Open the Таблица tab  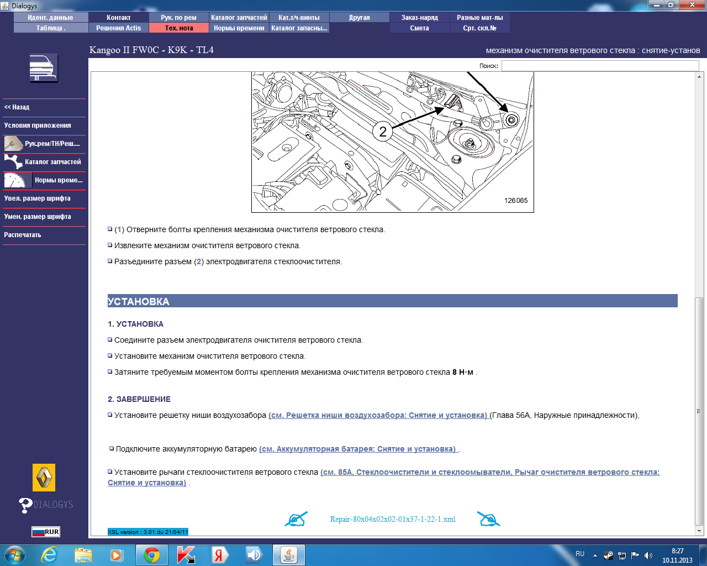(x=51, y=28)
